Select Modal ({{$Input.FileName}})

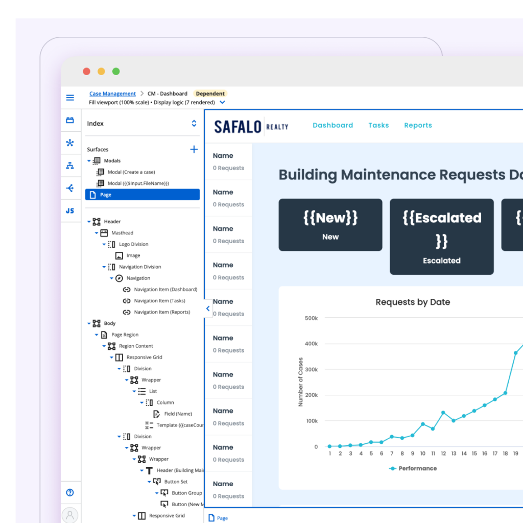[138, 183]
